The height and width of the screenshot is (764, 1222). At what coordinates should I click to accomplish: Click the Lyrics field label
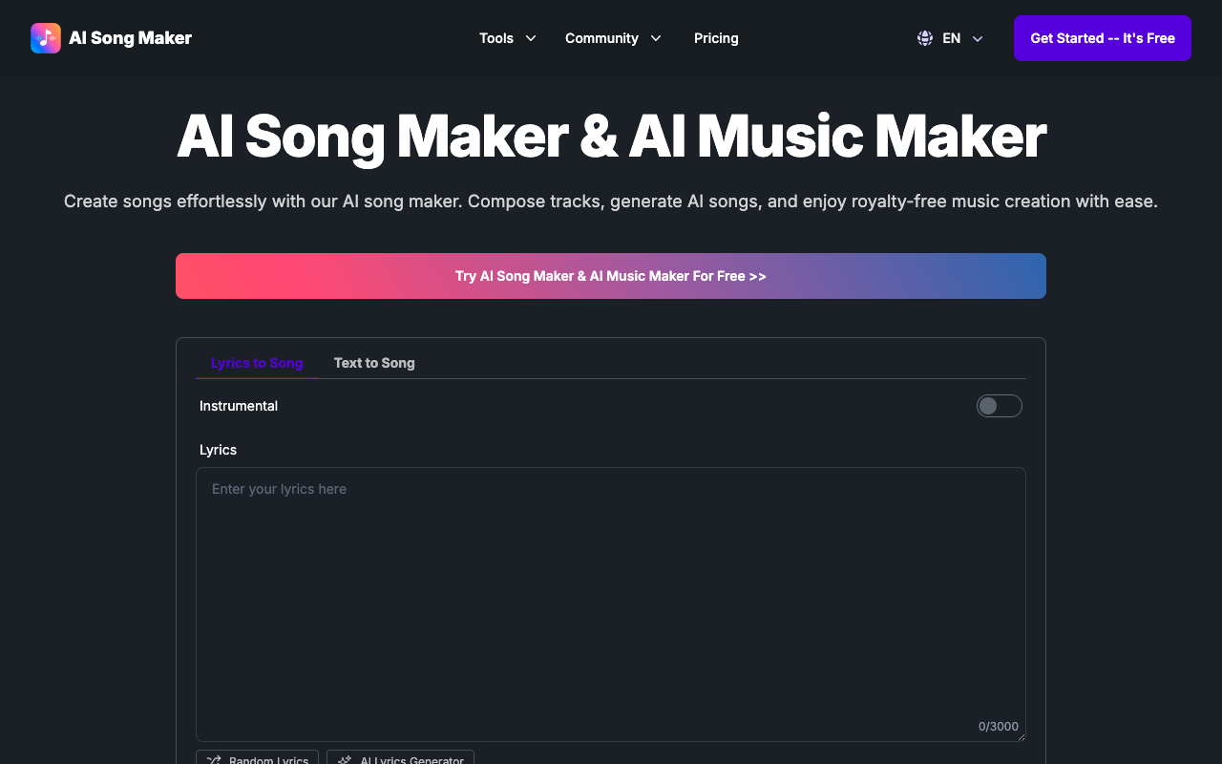tap(218, 450)
